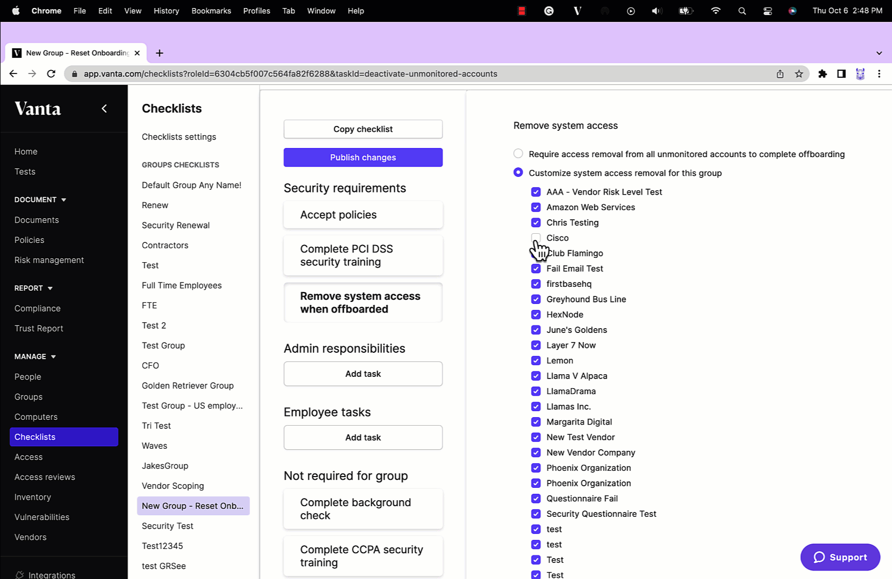Uncheck Fail Email Test checkbox
The width and height of the screenshot is (892, 579).
[x=536, y=269]
